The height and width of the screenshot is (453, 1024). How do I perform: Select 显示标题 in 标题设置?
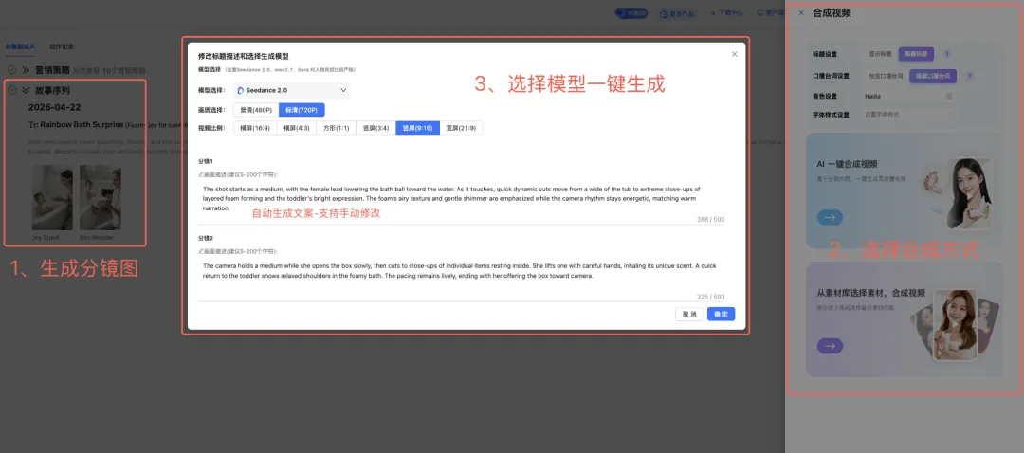point(880,54)
